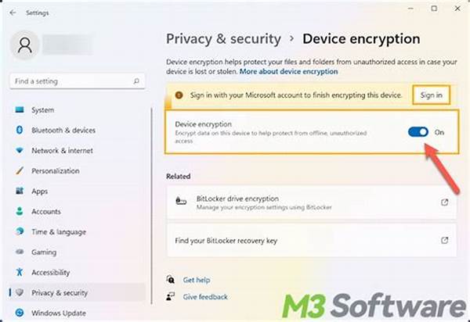470x322 pixels.
Task: Click the Personalization brush icon
Action: pos(20,171)
